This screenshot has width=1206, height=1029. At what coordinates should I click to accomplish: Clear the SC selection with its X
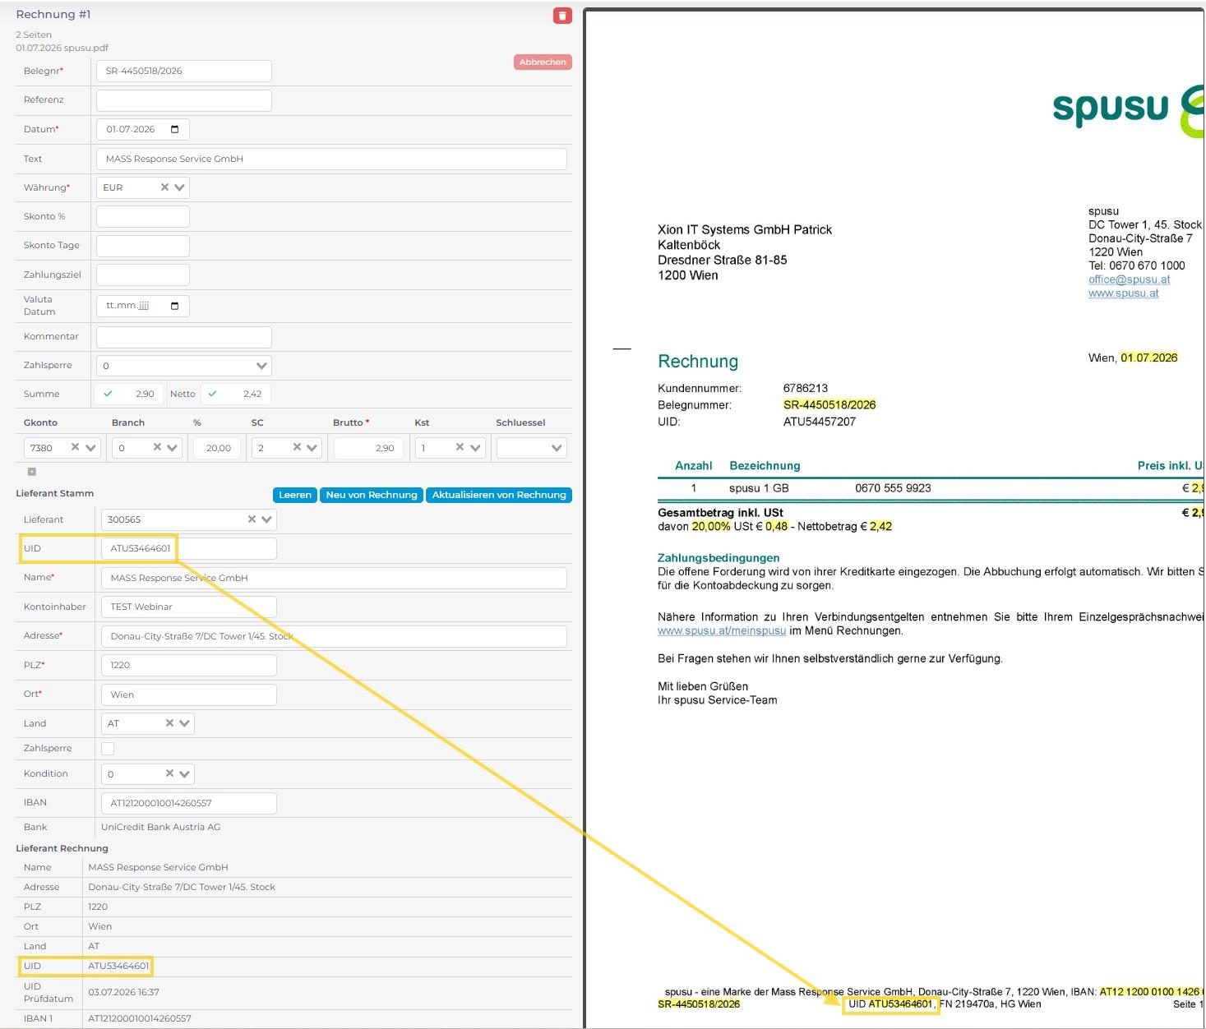[297, 448]
